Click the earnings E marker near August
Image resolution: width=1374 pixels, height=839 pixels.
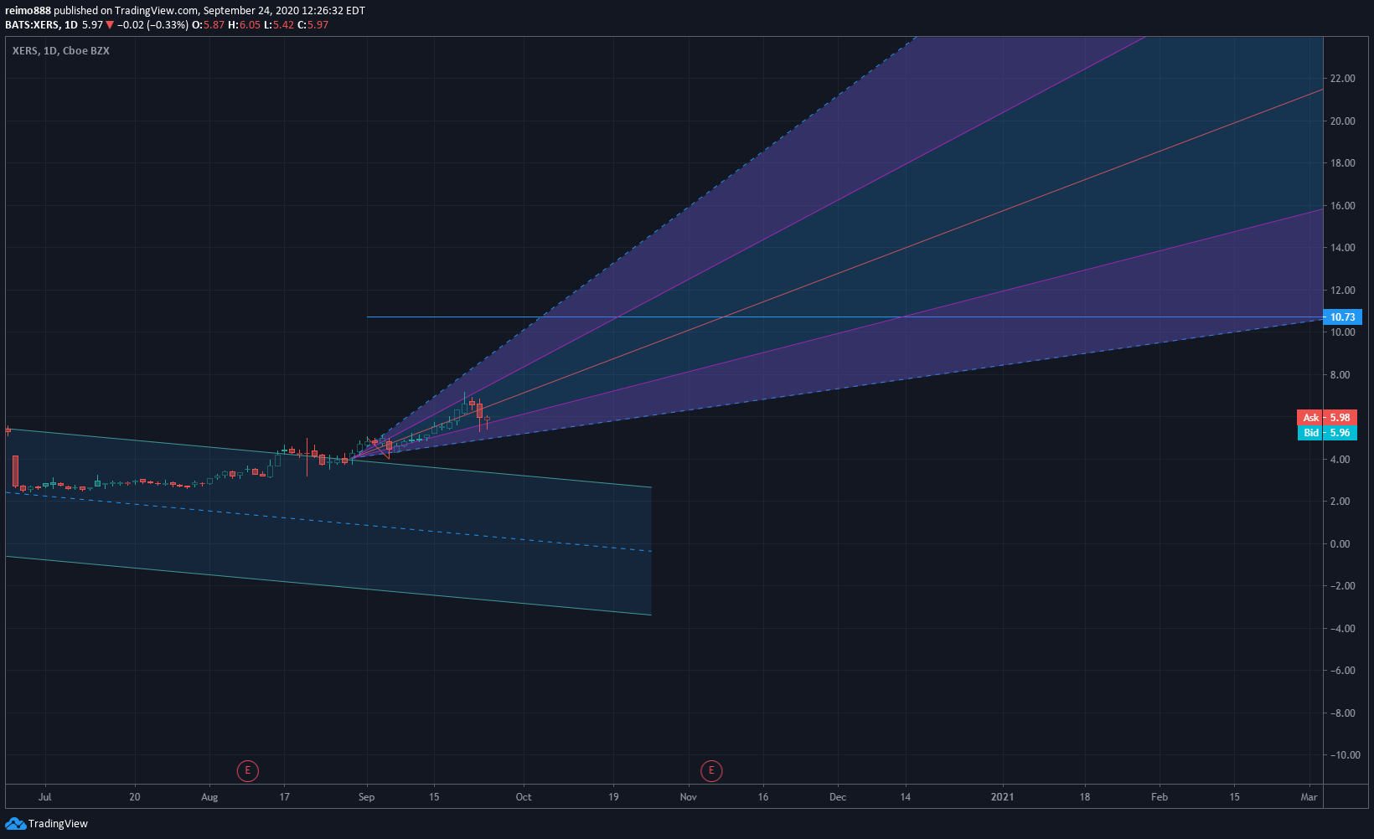(247, 770)
